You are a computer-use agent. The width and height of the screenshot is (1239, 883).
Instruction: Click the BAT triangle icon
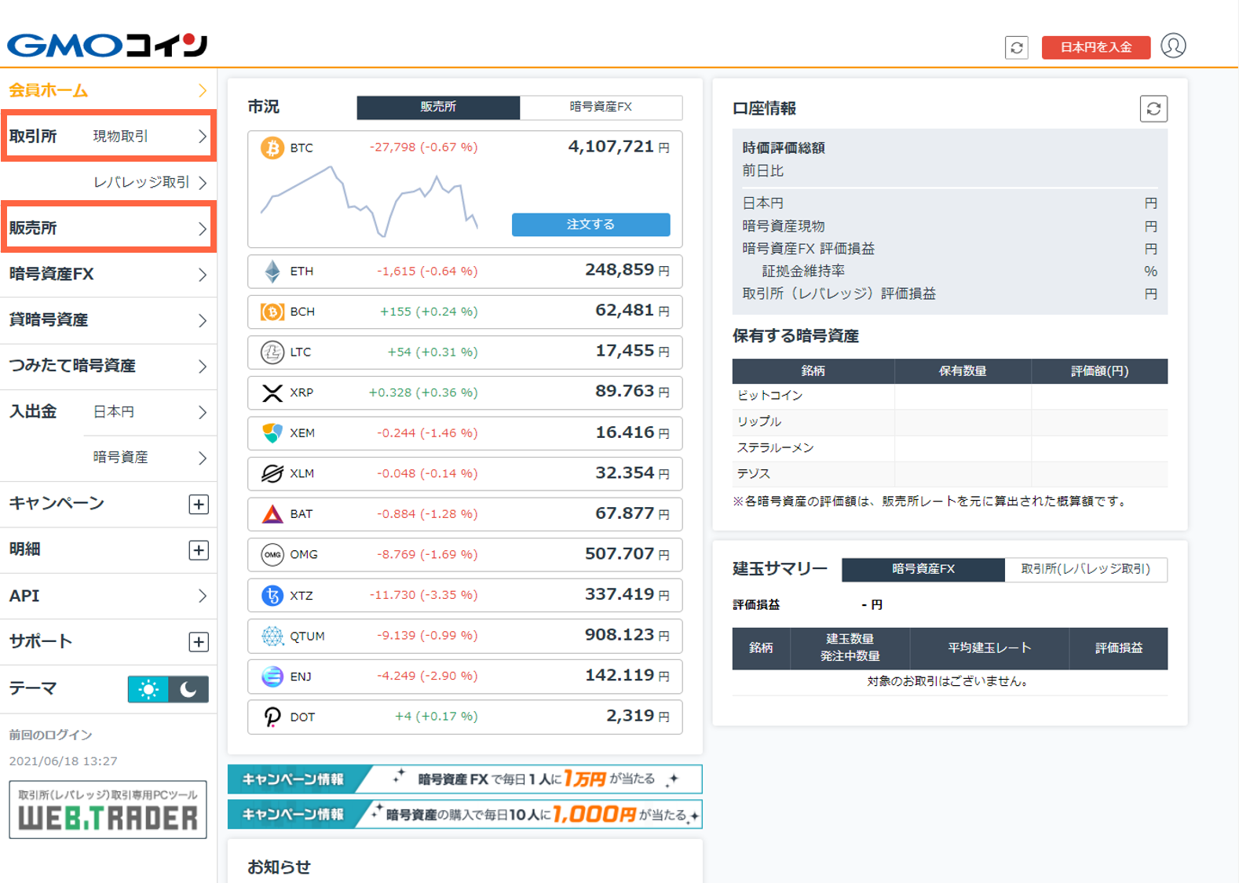click(x=272, y=514)
